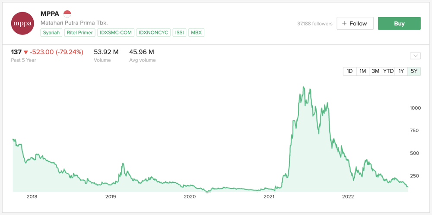
Task: Open the ISSI index tag
Action: coord(180,32)
